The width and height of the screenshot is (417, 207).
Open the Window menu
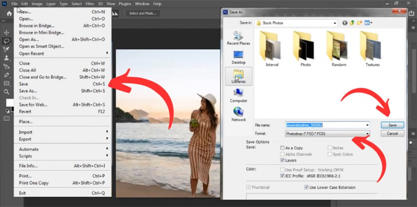[142, 4]
